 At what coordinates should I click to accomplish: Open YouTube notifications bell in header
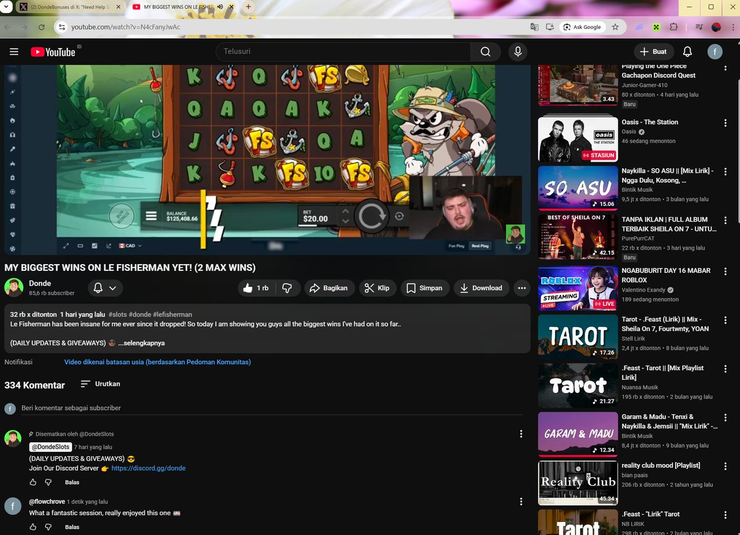688,52
